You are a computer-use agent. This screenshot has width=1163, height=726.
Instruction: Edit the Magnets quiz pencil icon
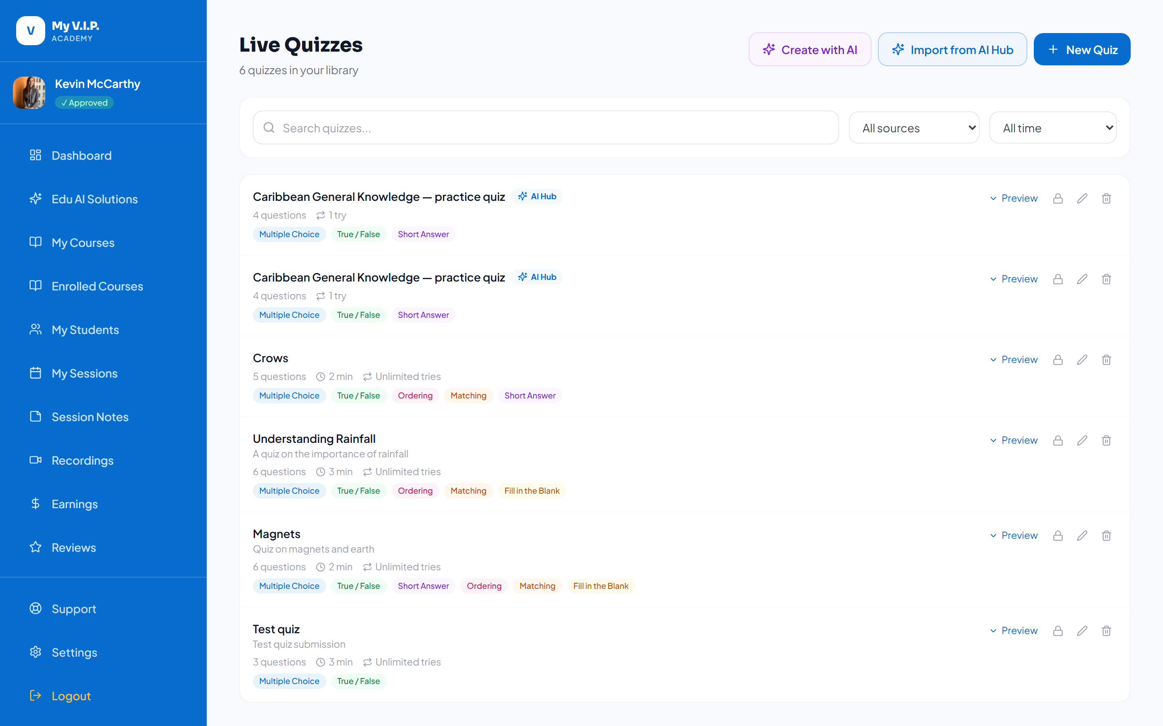point(1082,535)
